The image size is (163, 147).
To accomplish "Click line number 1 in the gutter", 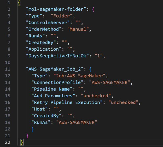I will point(9,3).
